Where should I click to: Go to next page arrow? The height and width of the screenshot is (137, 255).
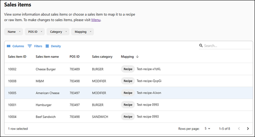pyautogui.click(x=248, y=129)
